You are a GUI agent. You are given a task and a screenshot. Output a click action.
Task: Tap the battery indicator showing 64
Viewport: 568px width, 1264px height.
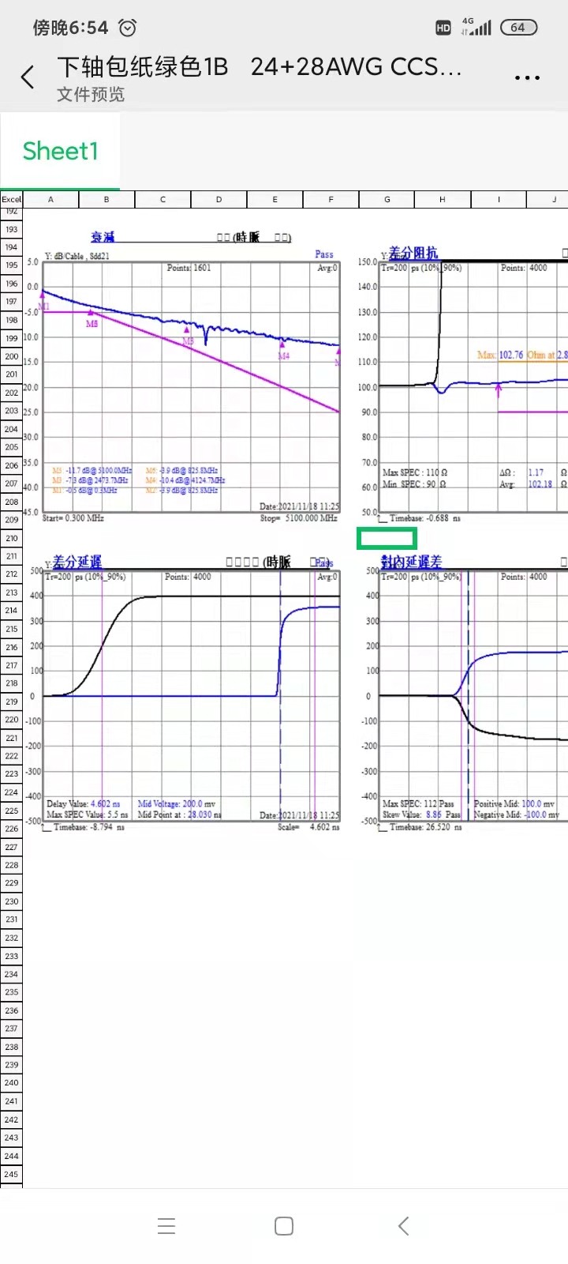(x=518, y=28)
